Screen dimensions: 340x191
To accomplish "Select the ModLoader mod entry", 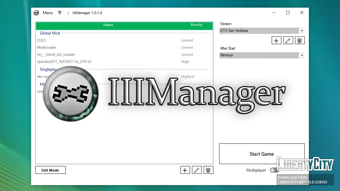I will click(x=46, y=47).
